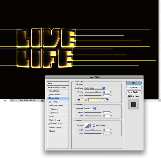Image resolution: width=161 pixels, height=158 pixels.
Task: Select the gradient radio button
Action: point(86,100)
